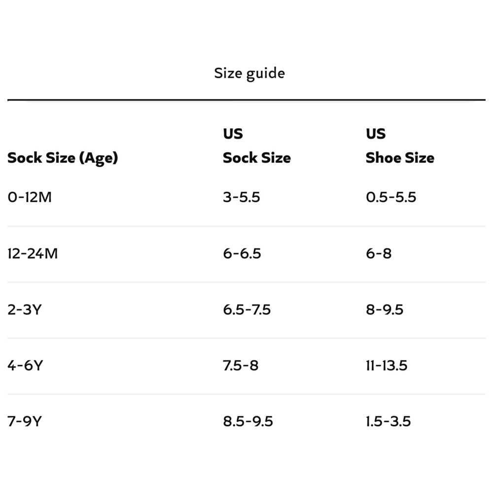Click shoe size value 0.5-5.5
Image resolution: width=493 pixels, height=493 pixels.
coord(390,197)
